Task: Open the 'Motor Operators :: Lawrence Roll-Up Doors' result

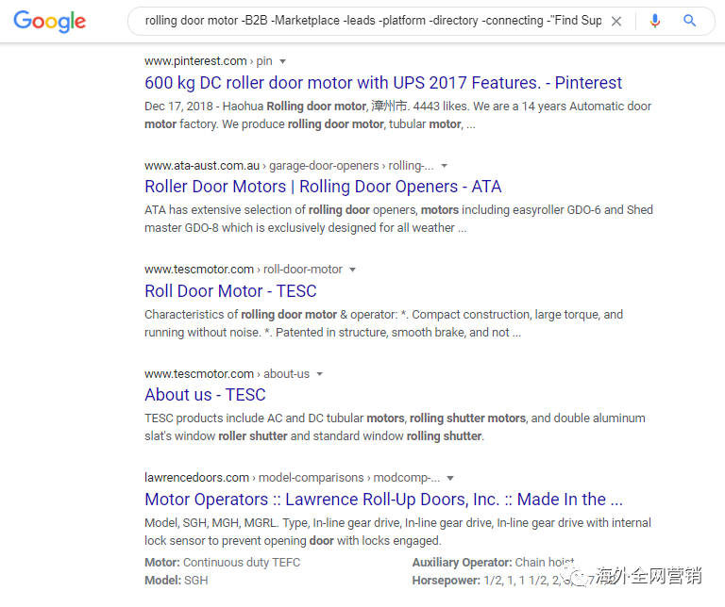Action: pos(383,499)
